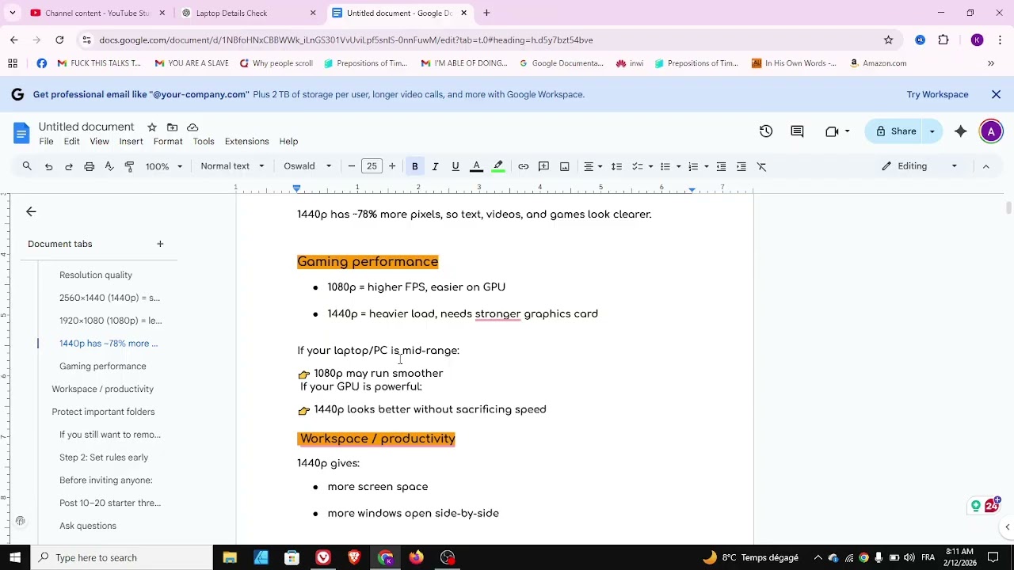Open a new browser tab
Viewport: 1014px width, 570px height.
pyautogui.click(x=486, y=13)
